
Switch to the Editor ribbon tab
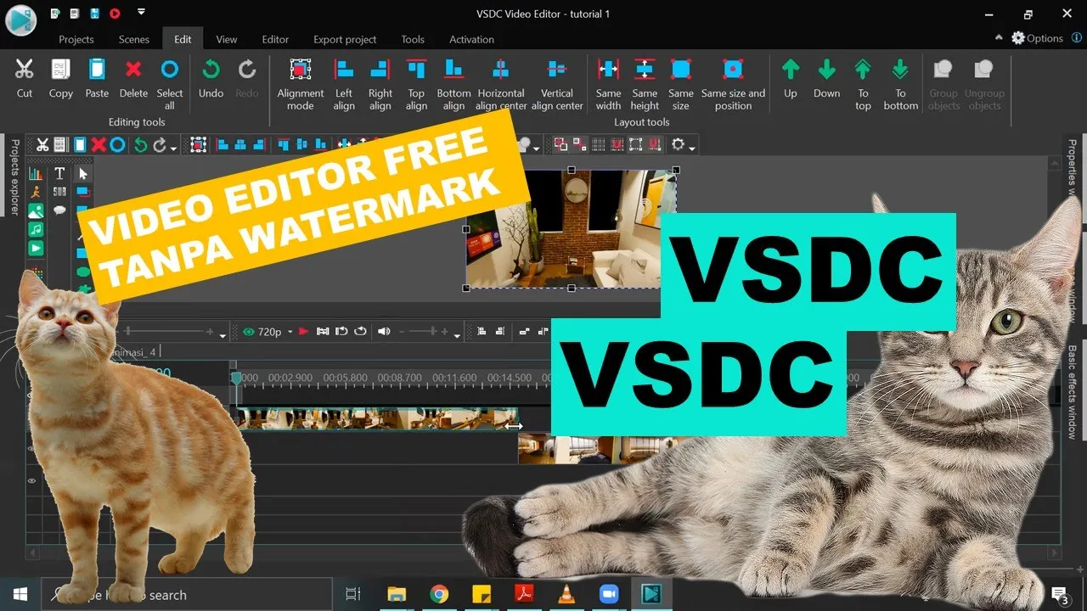coord(275,39)
